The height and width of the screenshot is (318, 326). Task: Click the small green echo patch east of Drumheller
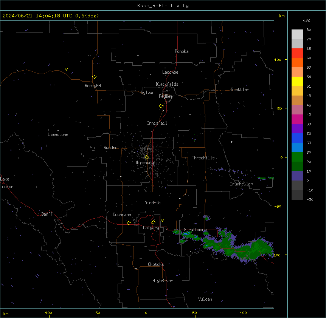click(262, 178)
